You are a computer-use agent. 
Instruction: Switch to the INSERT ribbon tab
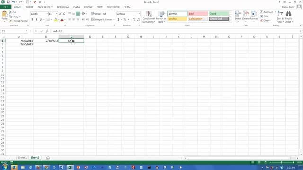pos(29,7)
